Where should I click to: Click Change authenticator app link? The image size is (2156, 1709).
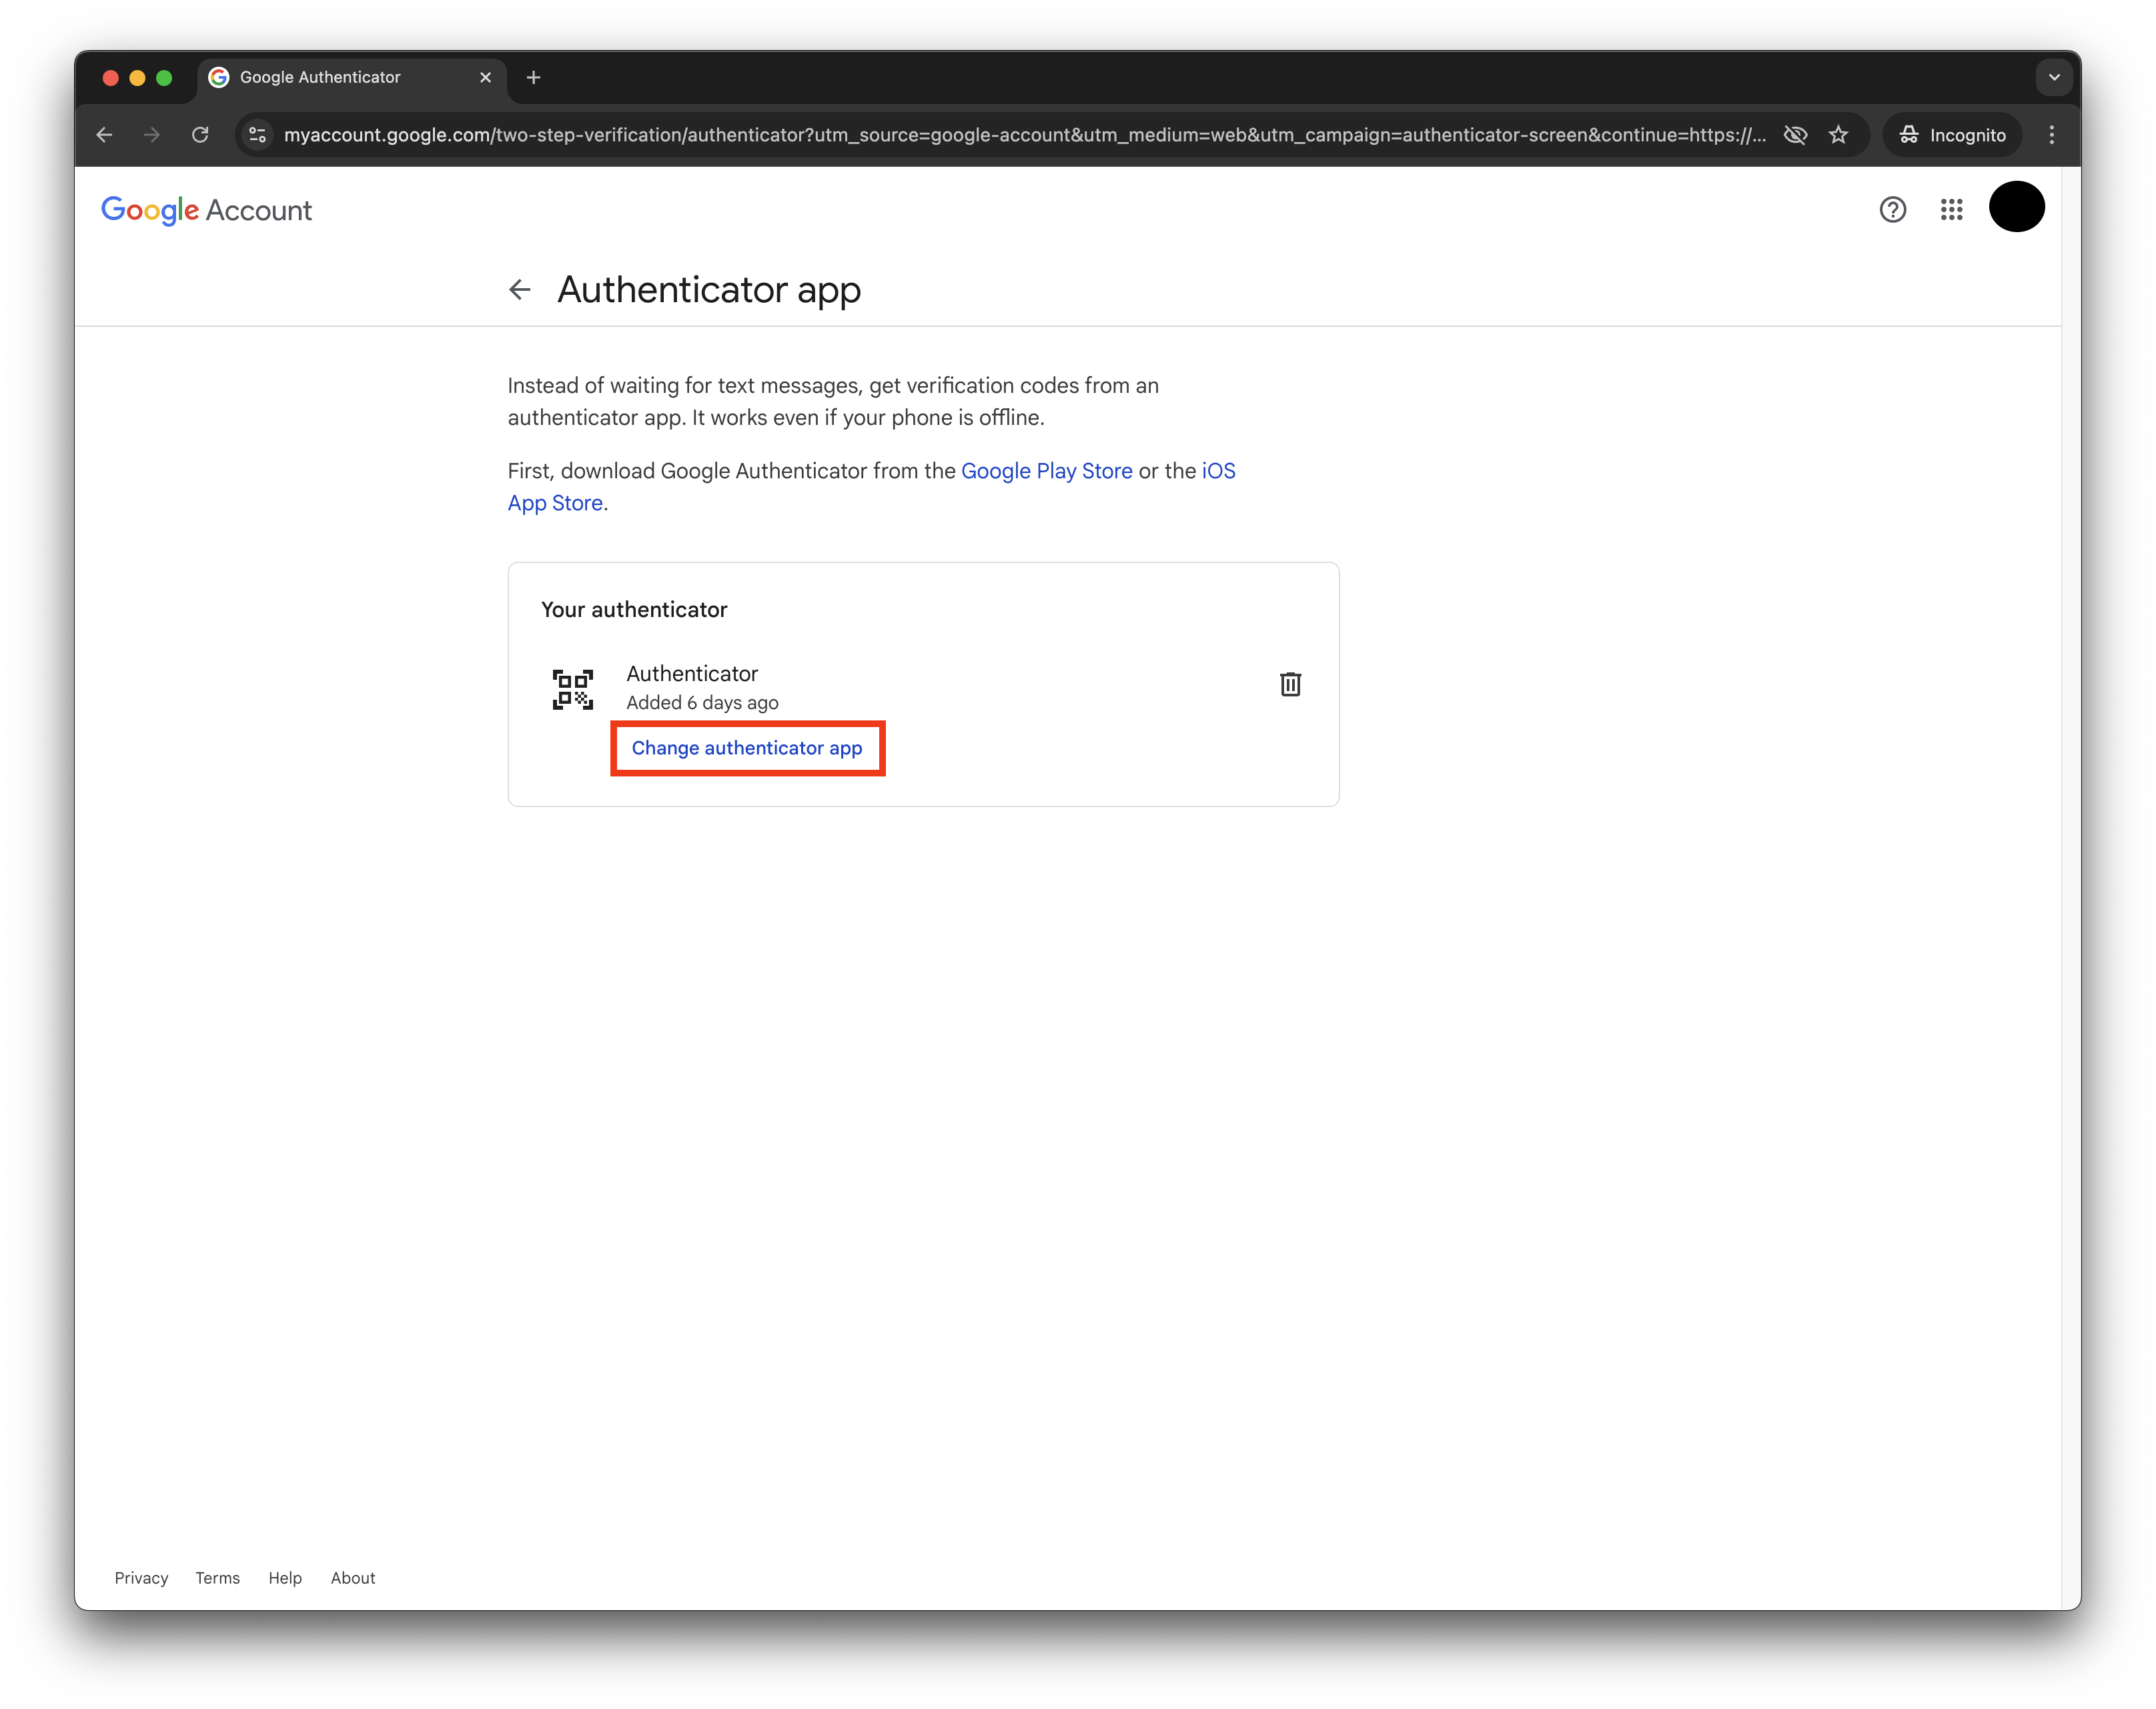tap(747, 748)
